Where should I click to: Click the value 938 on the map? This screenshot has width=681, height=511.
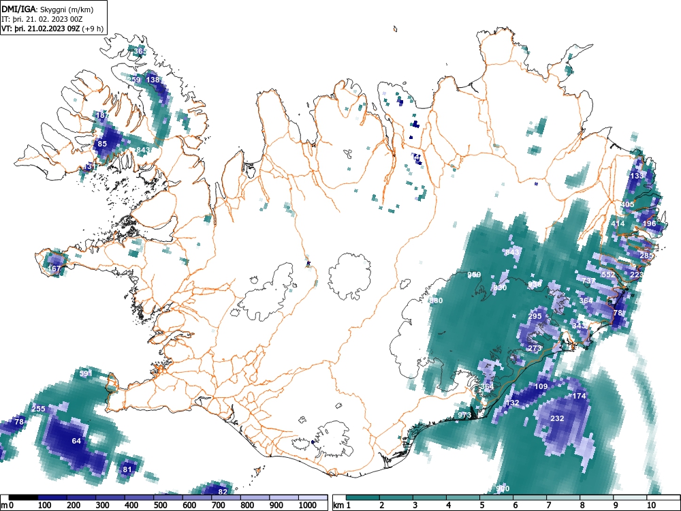(535, 283)
